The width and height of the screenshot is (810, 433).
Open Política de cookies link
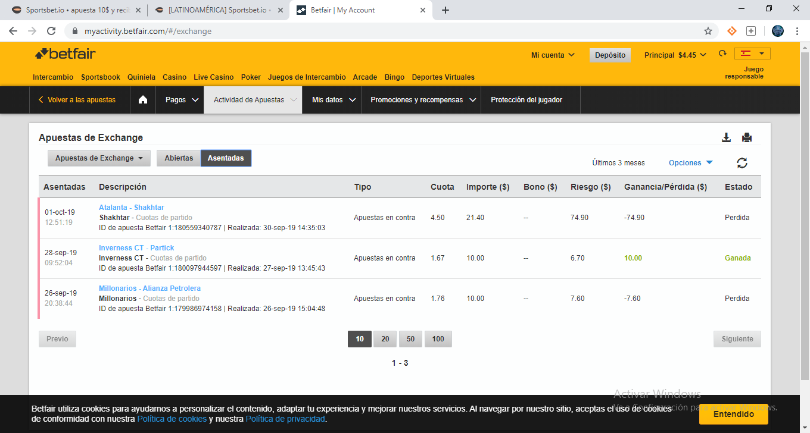coord(172,419)
